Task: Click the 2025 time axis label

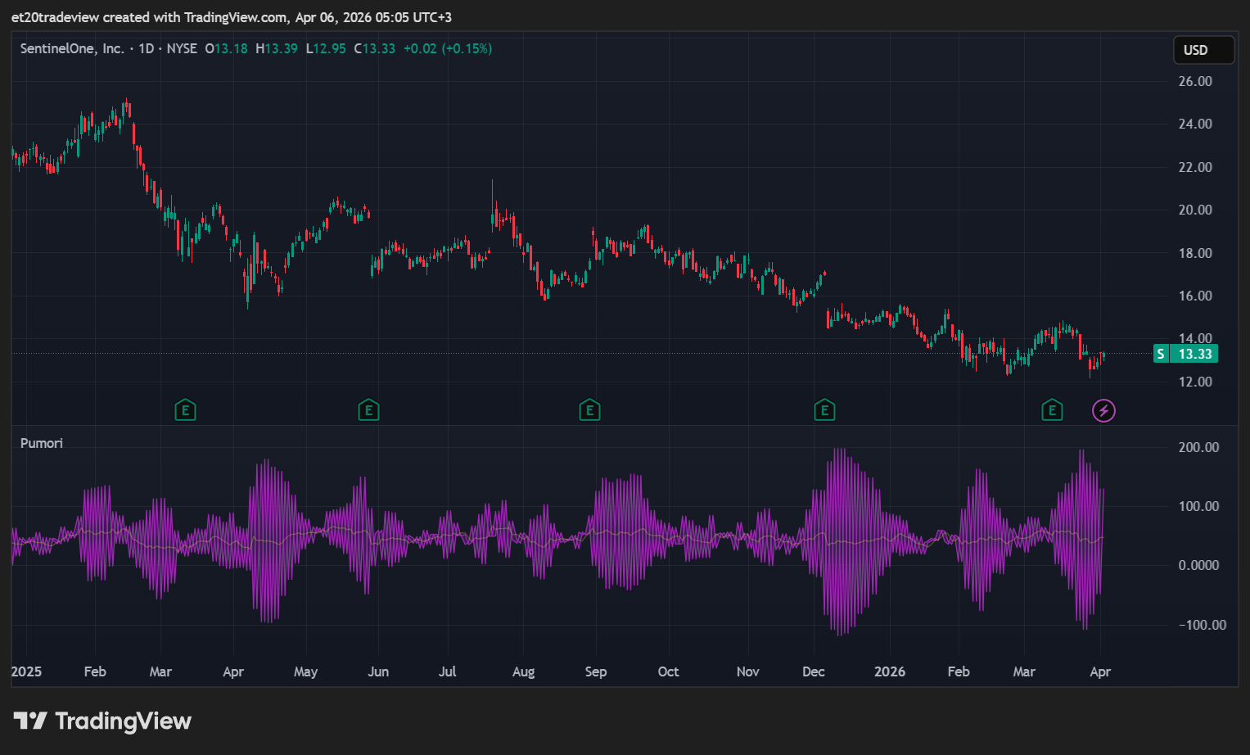Action: tap(26, 671)
